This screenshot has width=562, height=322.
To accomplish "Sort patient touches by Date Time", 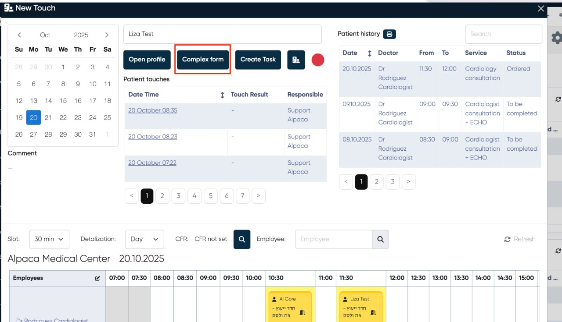I will (x=222, y=95).
